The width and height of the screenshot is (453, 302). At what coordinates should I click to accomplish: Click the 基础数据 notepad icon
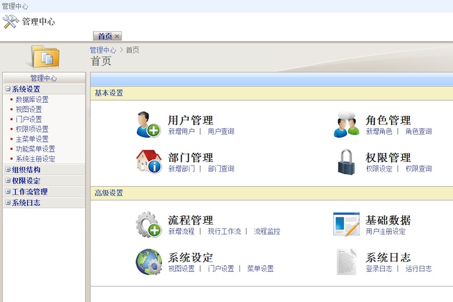point(346,225)
